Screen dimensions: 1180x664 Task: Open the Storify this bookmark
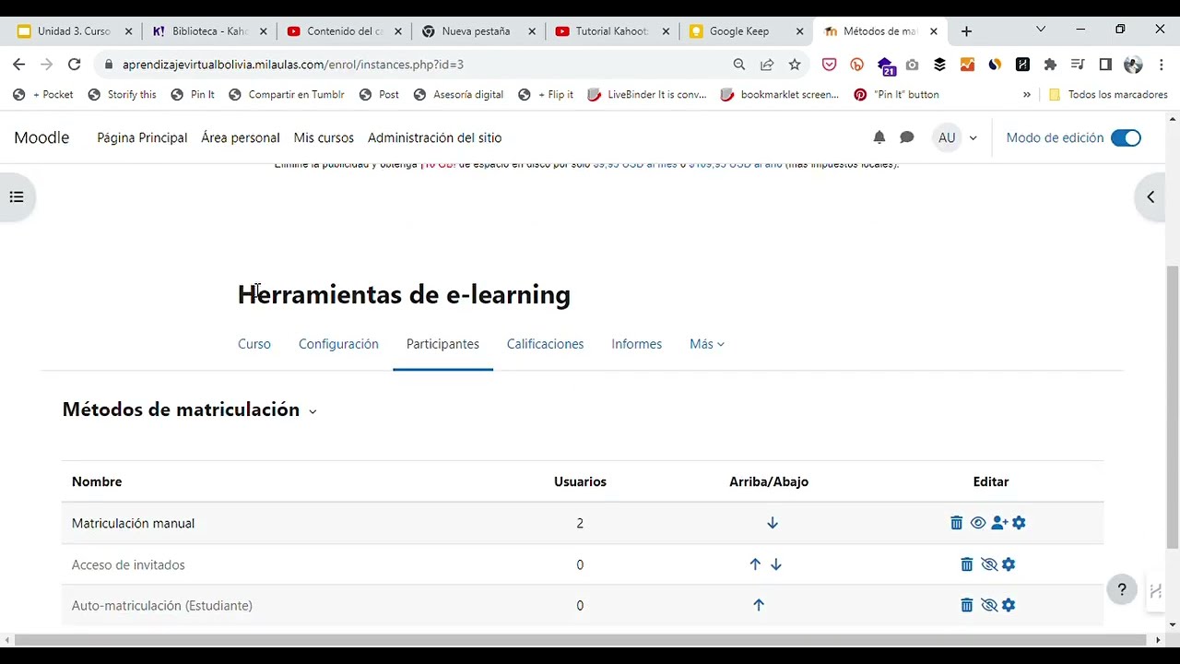[123, 94]
